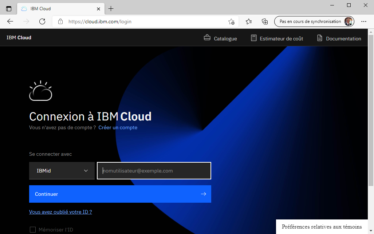Open the browser Collections icon
Image resolution: width=374 pixels, height=234 pixels.
tap(265, 21)
